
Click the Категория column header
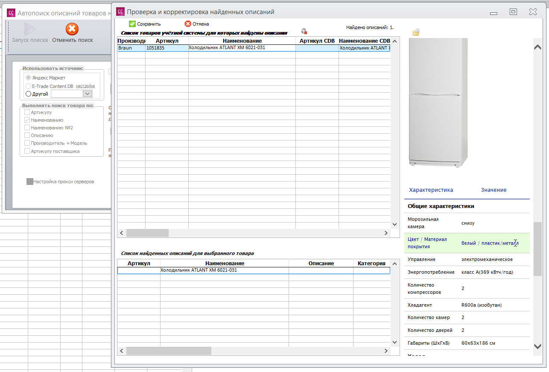click(x=371, y=263)
